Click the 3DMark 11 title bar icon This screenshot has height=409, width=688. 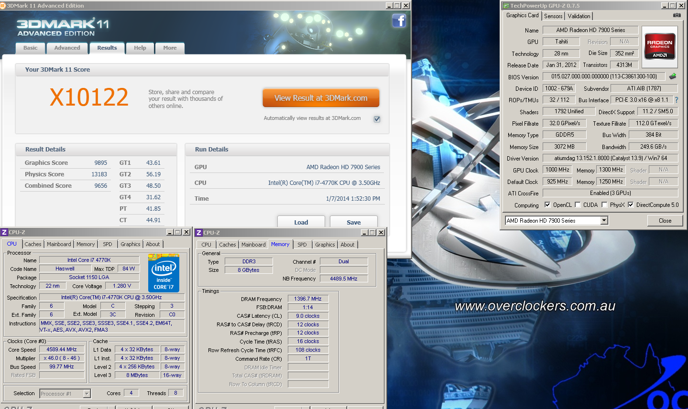point(3,6)
